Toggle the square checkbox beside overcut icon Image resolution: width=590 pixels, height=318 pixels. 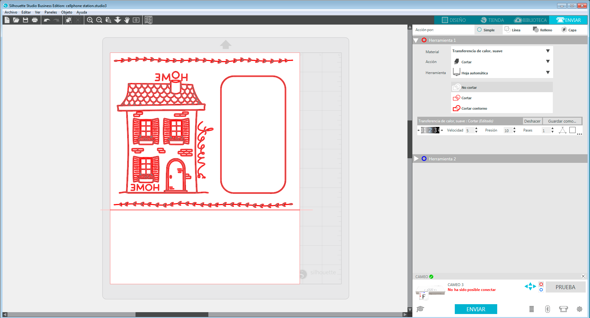[572, 130]
